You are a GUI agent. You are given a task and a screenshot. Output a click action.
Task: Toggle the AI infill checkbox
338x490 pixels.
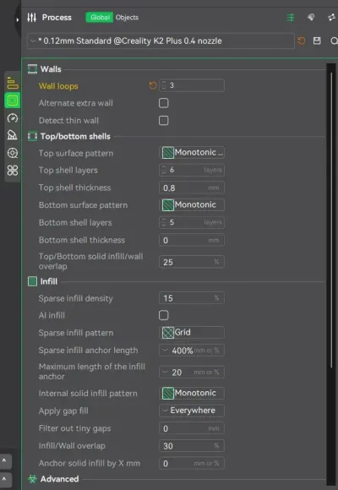164,315
